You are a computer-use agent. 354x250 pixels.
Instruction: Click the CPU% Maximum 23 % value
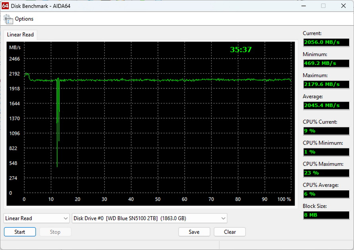pos(326,173)
